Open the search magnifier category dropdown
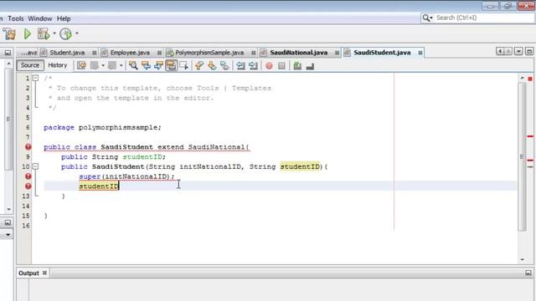The image size is (536, 301). pyautogui.click(x=427, y=18)
